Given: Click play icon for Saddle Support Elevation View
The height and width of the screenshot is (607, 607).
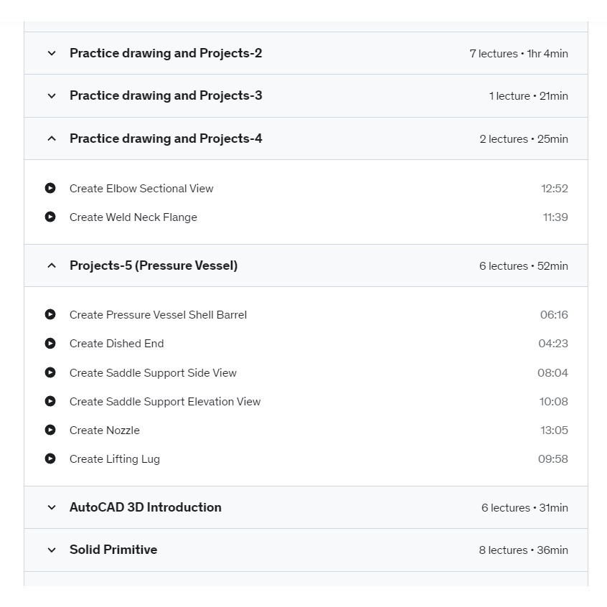Looking at the screenshot, I should tap(50, 401).
